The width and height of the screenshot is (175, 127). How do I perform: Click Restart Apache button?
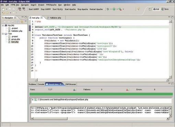coord(96,9)
